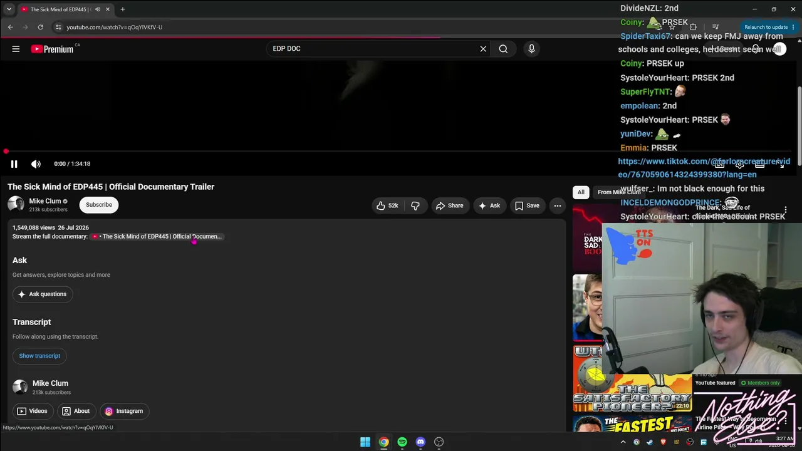Show hidden system tray icons

pos(623,442)
